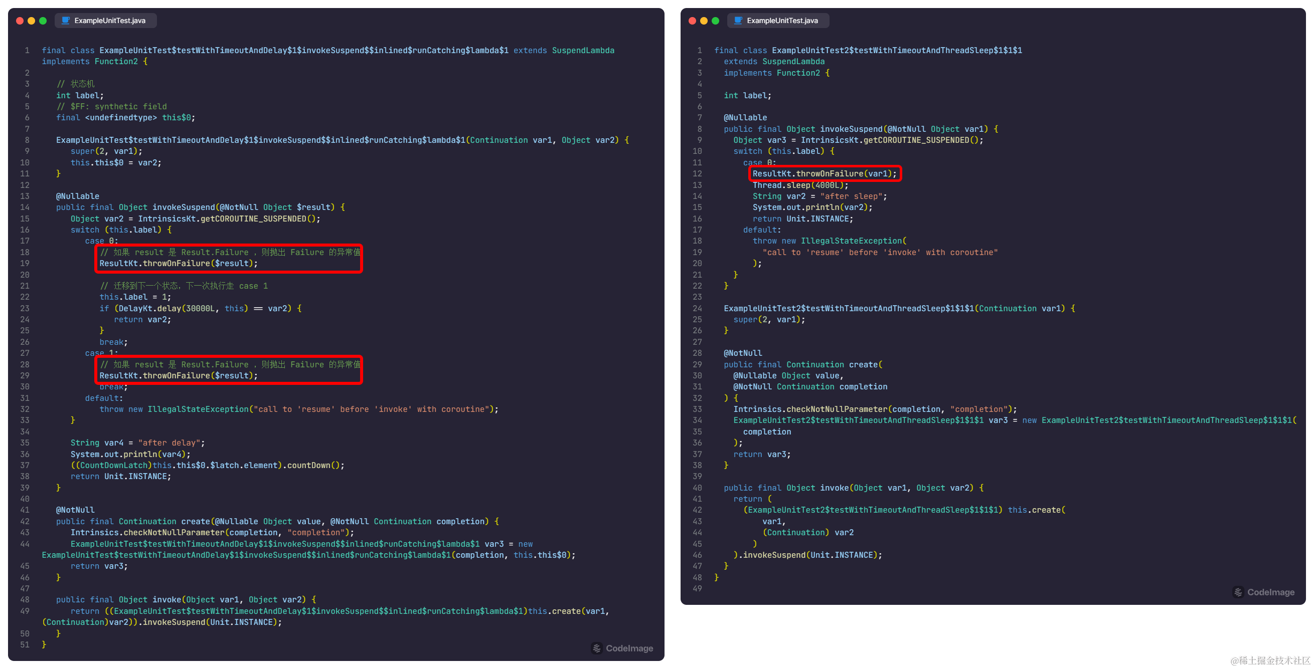Viewport: 1314px width, 669px height.
Task: Click 'Object var2 = IntrinsicsKt.getCOROUTINE_SUSPENDED();' line
Action: pos(196,218)
